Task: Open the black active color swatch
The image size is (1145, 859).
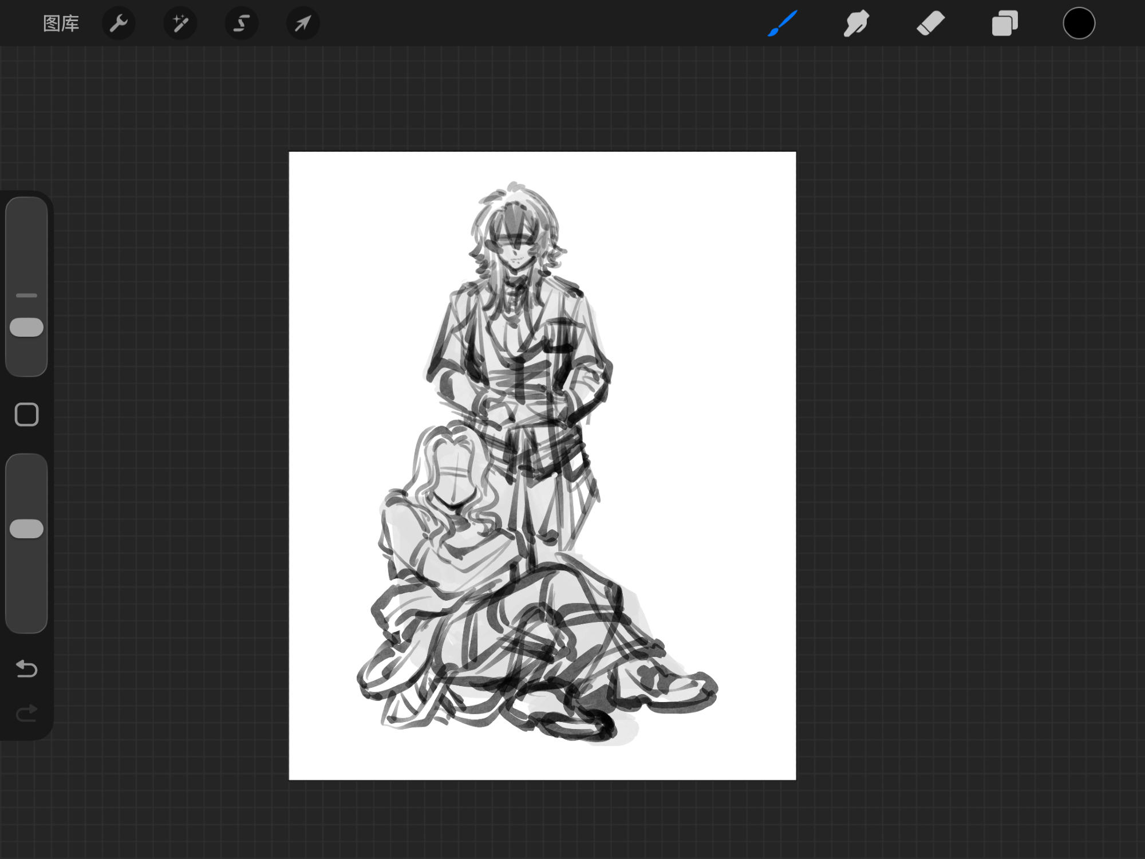Action: 1079,23
